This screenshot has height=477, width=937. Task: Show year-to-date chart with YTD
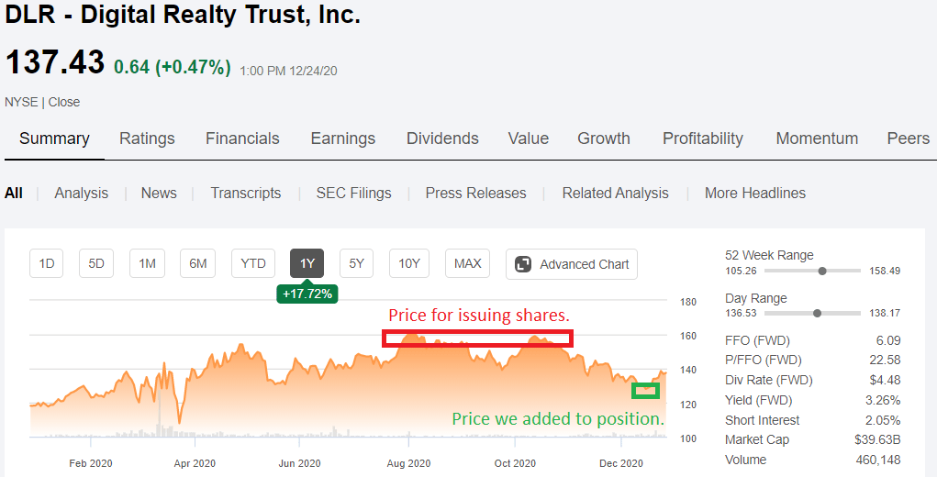pos(253,264)
